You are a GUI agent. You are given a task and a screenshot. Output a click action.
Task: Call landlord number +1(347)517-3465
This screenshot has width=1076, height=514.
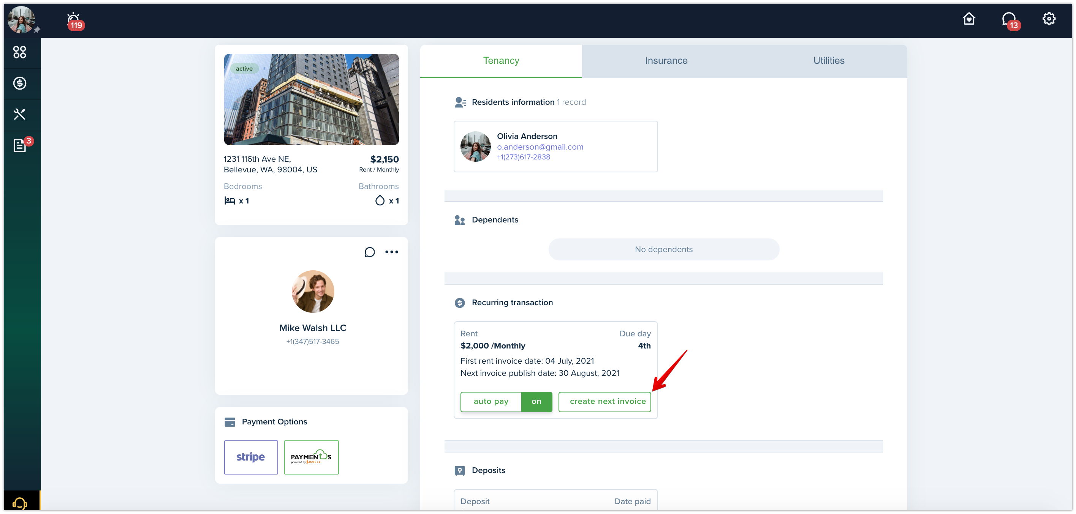coord(312,342)
